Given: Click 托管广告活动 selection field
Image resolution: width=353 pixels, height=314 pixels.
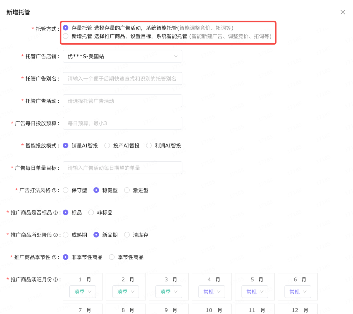Looking at the screenshot, I should point(123,101).
